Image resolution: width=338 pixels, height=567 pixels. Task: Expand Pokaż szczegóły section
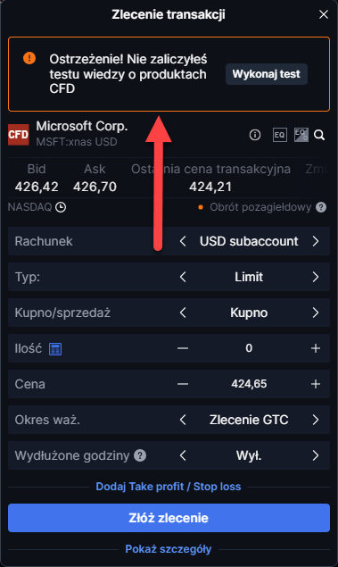pos(169,549)
